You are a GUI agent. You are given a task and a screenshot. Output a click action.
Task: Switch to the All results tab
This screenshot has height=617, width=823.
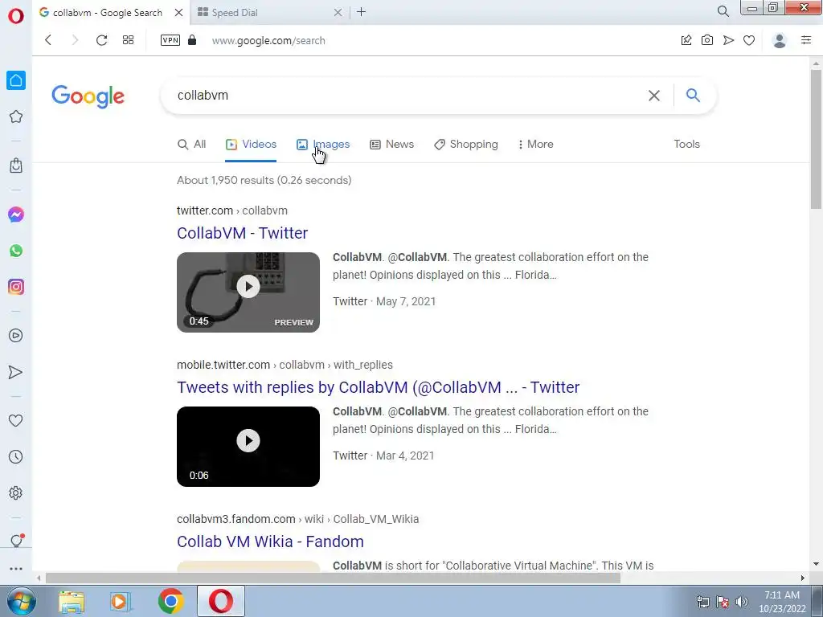pyautogui.click(x=191, y=145)
